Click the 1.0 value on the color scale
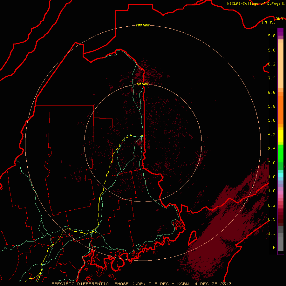 (x=272, y=191)
